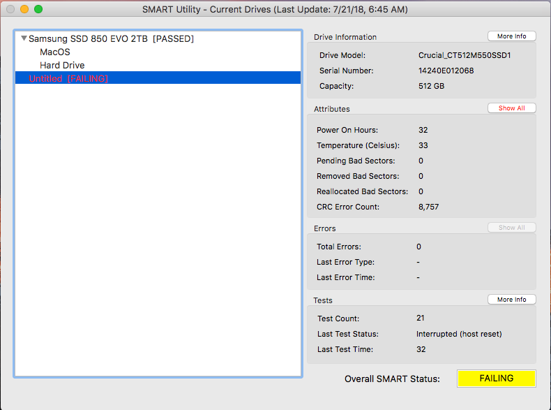The image size is (551, 410).
Task: Select the Hard Drive volume
Action: coord(62,66)
